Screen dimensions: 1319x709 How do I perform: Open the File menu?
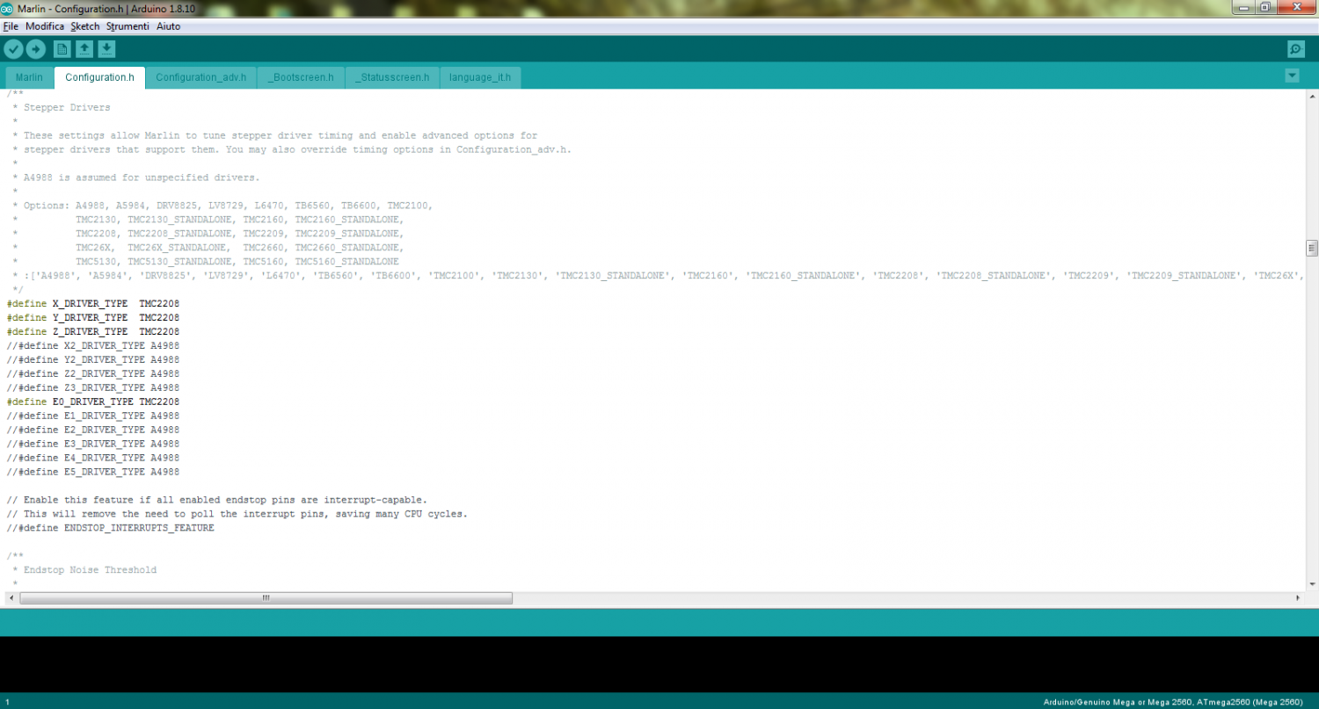[x=11, y=26]
